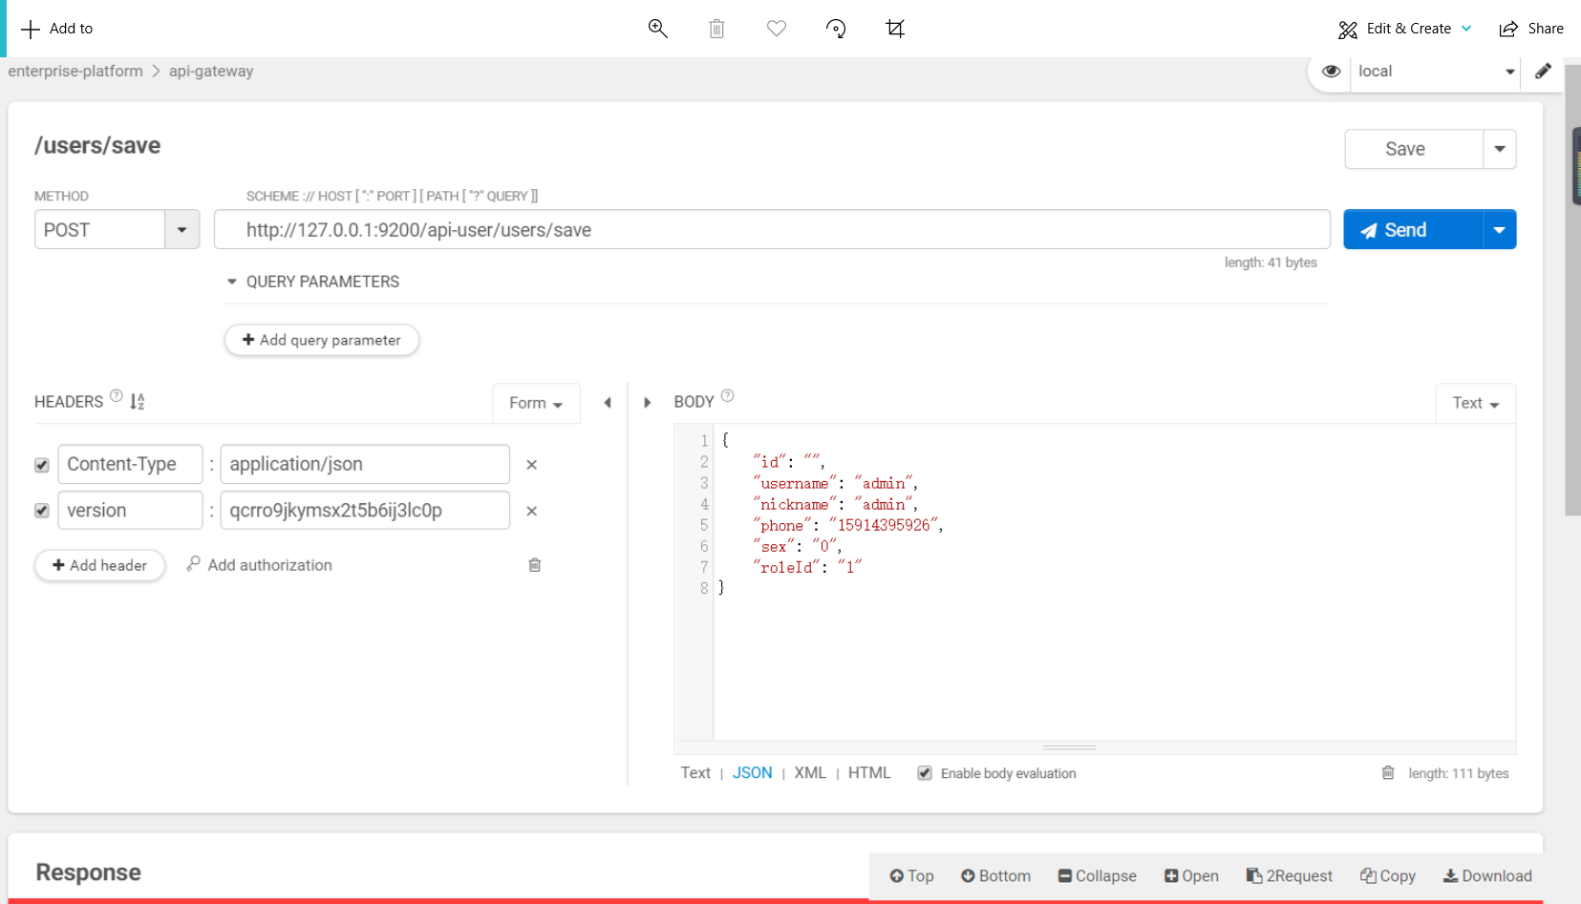The image size is (1581, 904).
Task: Remove the Content-Type header row
Action: click(x=532, y=465)
